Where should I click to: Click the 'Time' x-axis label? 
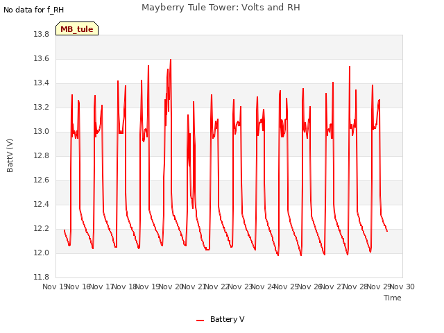pos(392,298)
